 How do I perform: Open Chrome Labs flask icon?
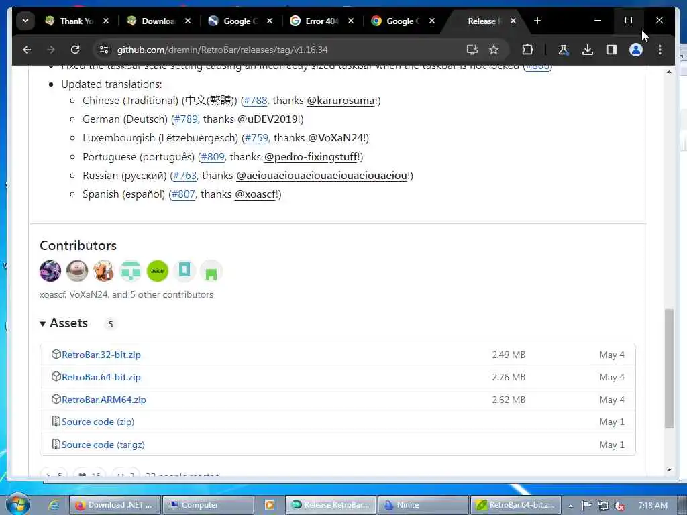563,50
